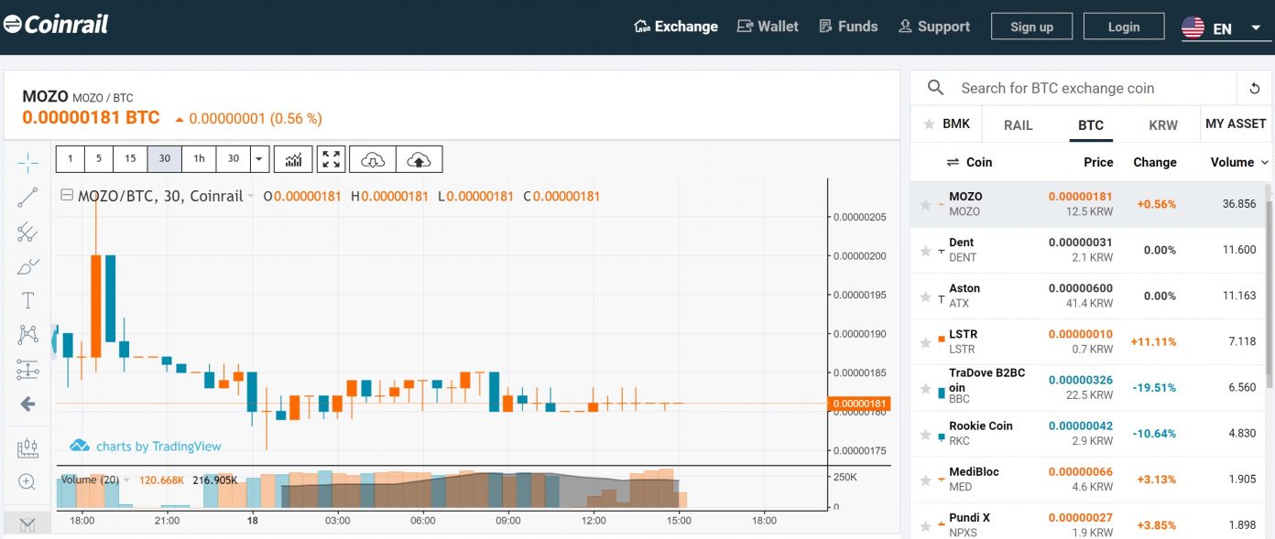Select the trend line drawing tool
The image size is (1275, 539).
pos(27,197)
